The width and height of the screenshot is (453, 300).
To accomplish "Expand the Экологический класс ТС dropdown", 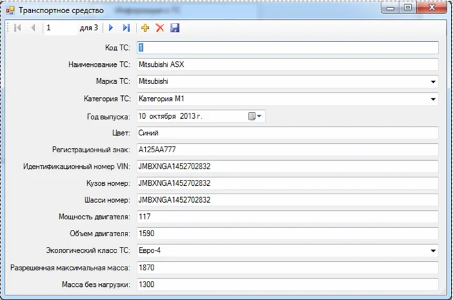I will [433, 251].
